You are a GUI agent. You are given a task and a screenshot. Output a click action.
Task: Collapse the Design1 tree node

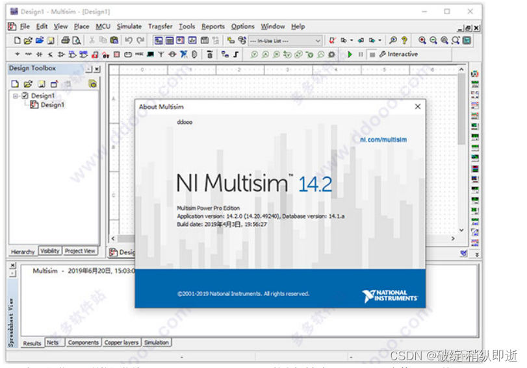pos(15,96)
